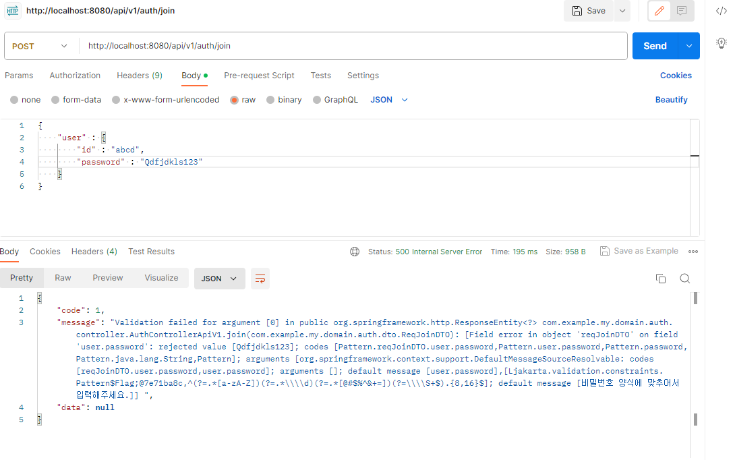Viewport: 735px width, 460px height.
Task: Select the form-data body type
Action: [x=76, y=99]
